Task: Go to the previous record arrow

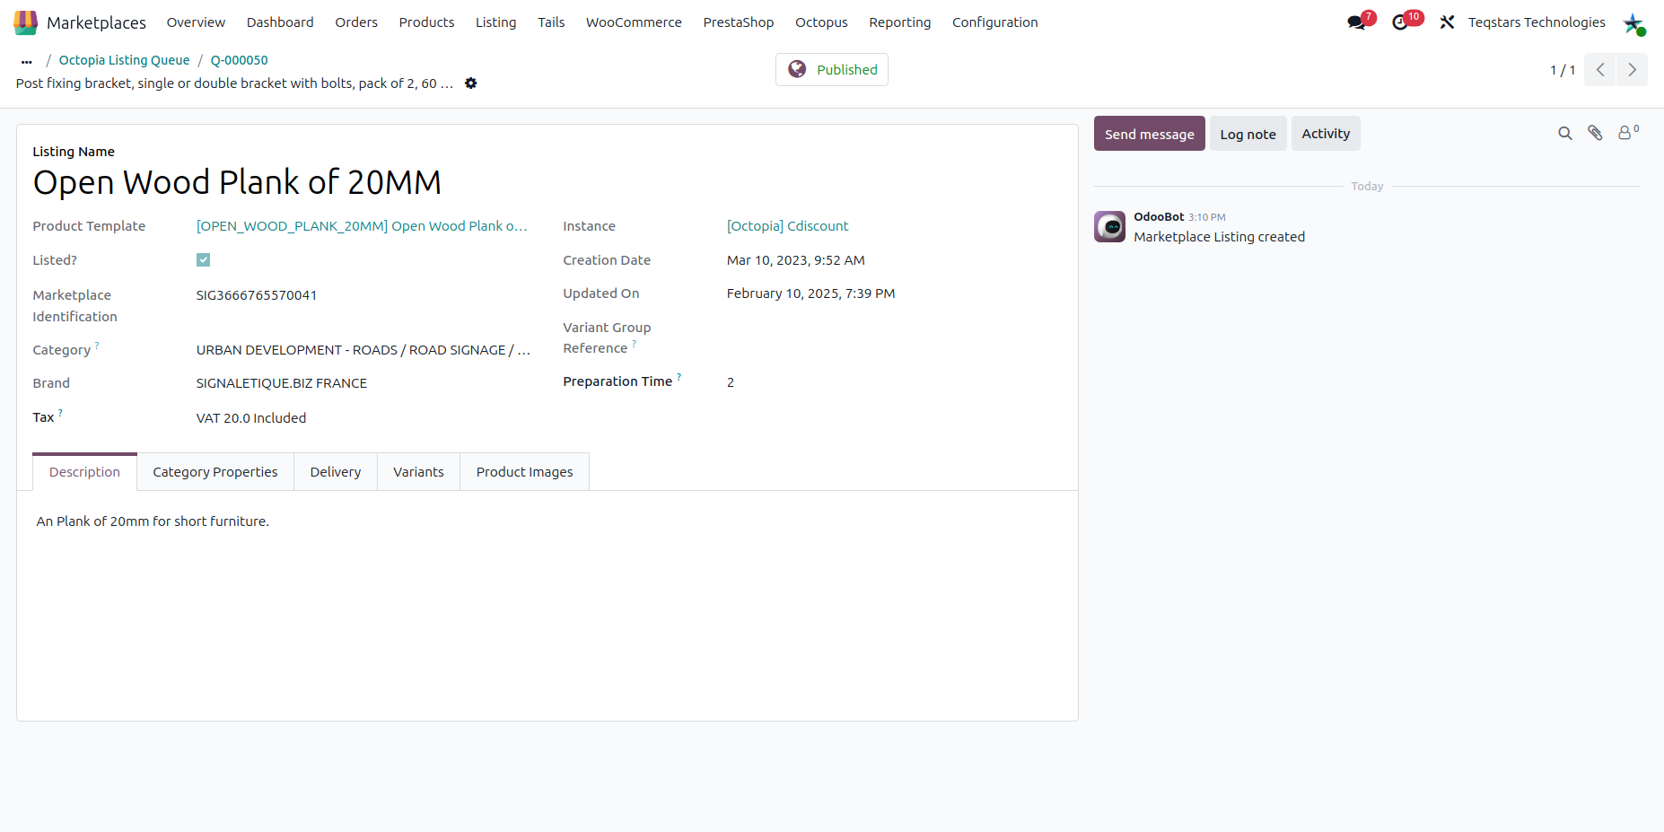Action: pos(1600,70)
